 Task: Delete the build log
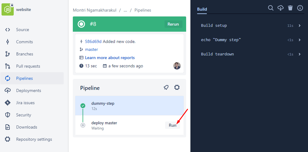pos(290,8)
